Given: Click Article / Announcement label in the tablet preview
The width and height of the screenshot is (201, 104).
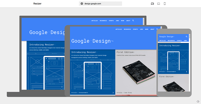Looking at the screenshot, I should 80,93.
